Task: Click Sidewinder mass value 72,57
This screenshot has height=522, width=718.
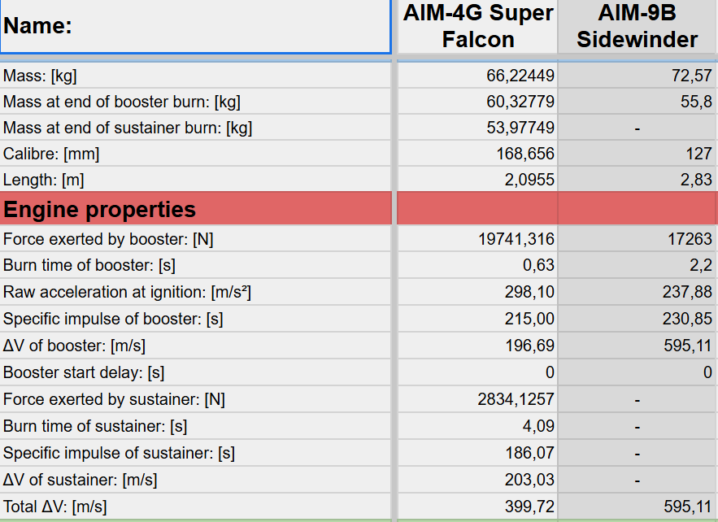Action: pos(687,76)
